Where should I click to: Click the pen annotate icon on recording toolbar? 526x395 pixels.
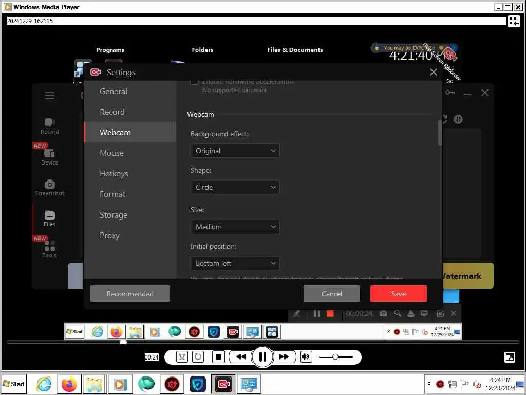[x=296, y=313]
